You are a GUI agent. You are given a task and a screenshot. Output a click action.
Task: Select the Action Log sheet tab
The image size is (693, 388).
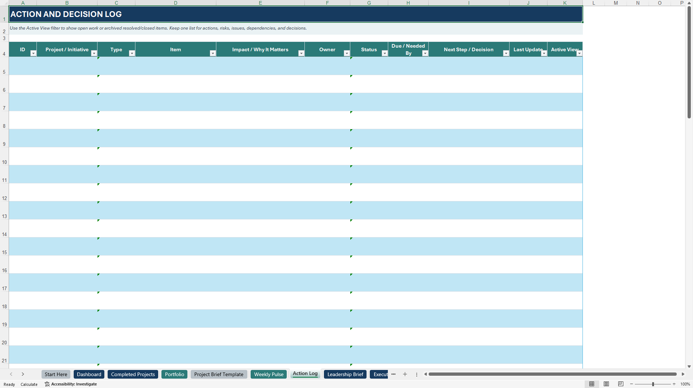coord(305,374)
